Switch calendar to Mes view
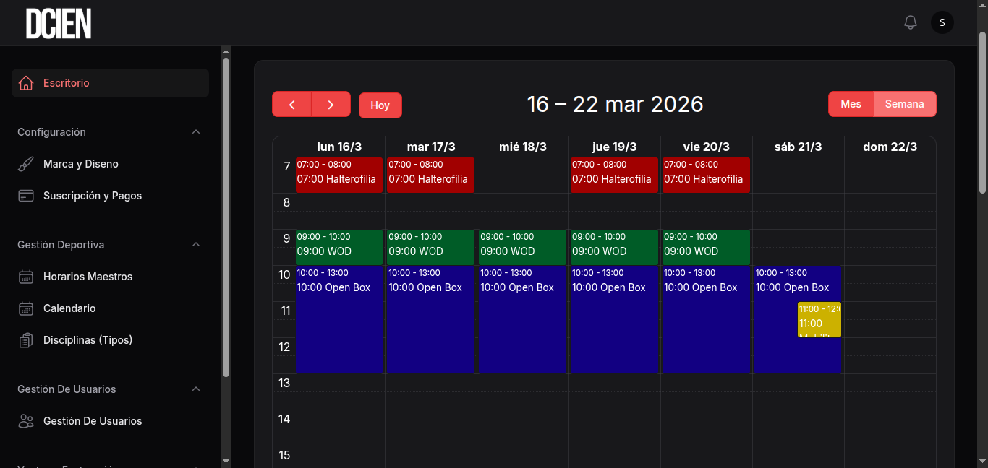 [851, 104]
